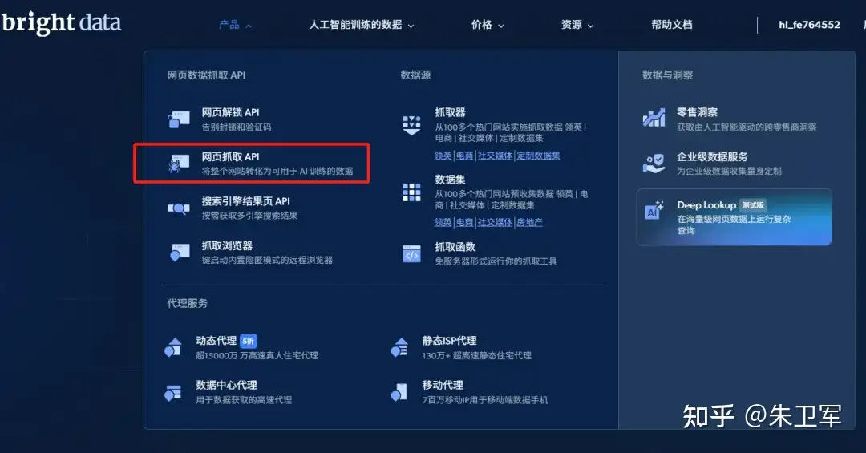
Task: Open 抓取器 product title
Action: [450, 113]
